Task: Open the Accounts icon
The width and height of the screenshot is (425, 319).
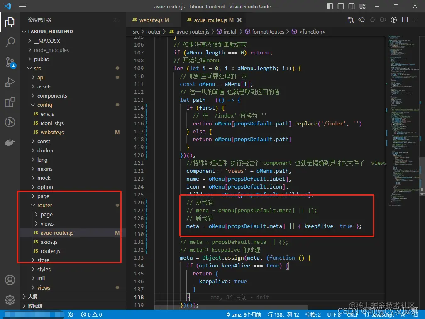Action: click(x=10, y=280)
